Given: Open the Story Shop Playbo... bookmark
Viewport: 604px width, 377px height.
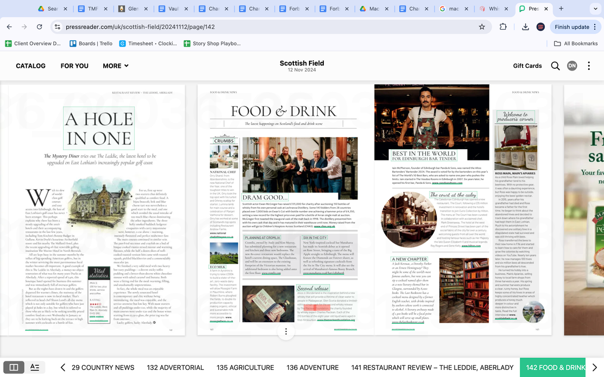Looking at the screenshot, I should [x=212, y=43].
